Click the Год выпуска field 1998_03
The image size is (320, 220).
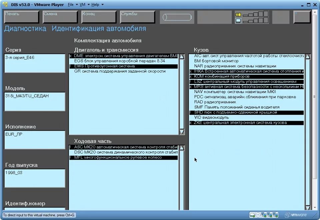[35, 178]
